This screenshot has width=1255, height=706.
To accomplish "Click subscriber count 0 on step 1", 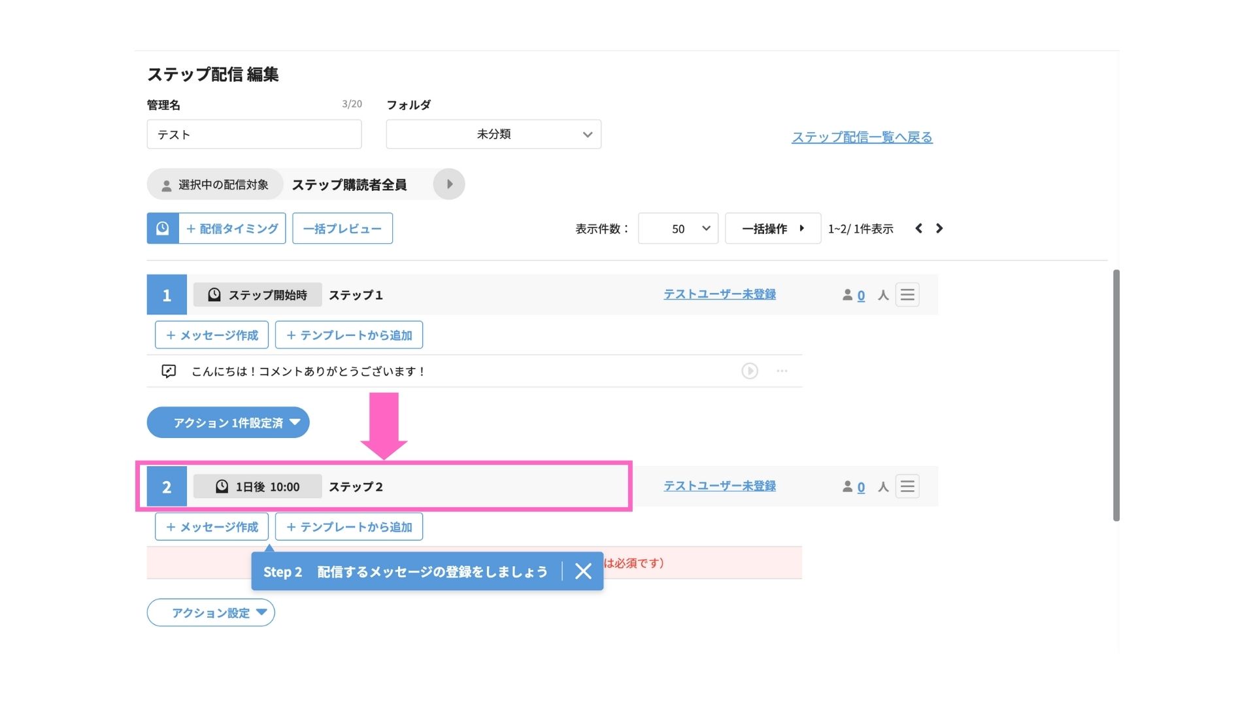I will click(861, 295).
